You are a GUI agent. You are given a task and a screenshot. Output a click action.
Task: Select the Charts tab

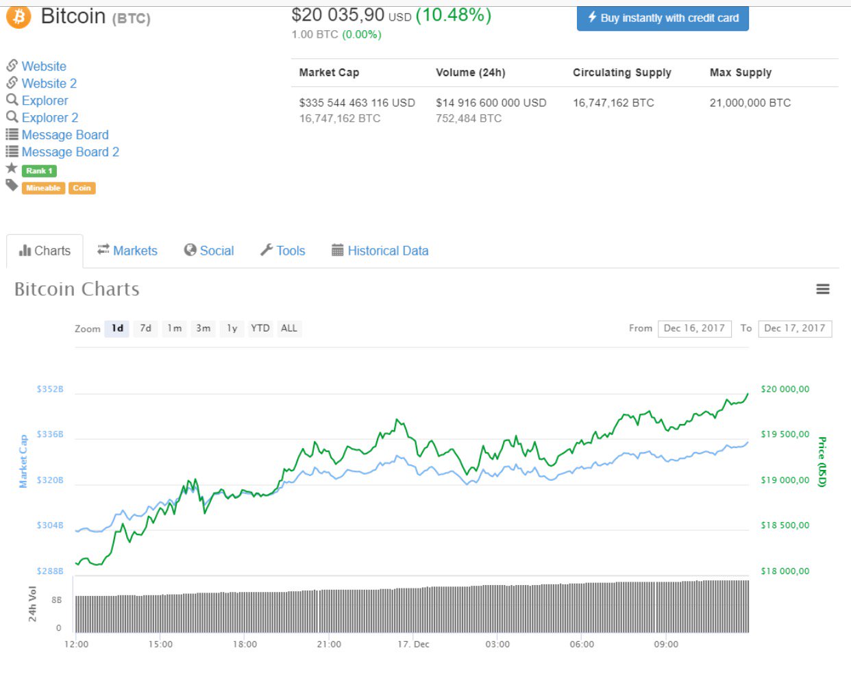tap(45, 251)
